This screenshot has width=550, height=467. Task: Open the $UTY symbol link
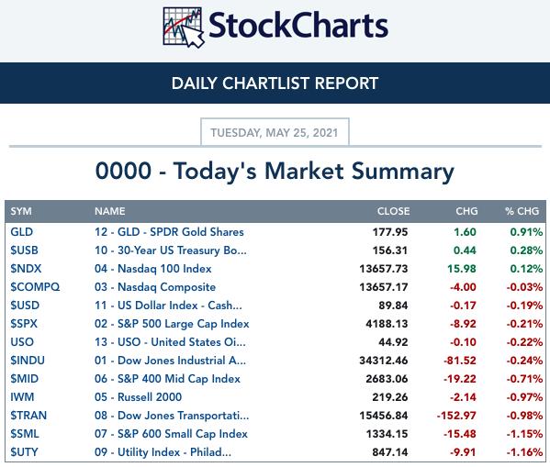[x=24, y=452]
